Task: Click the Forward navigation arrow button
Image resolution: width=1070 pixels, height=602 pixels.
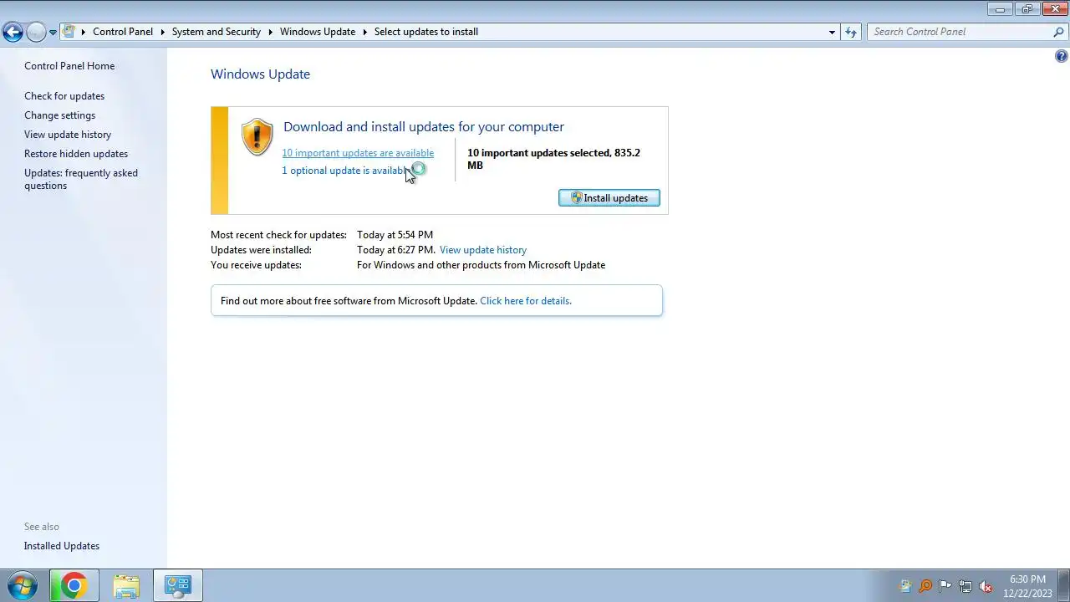Action: pos(36,32)
